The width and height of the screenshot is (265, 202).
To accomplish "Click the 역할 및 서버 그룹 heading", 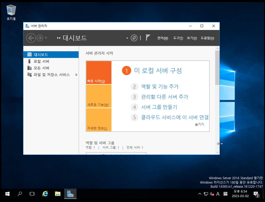I will (100, 143).
